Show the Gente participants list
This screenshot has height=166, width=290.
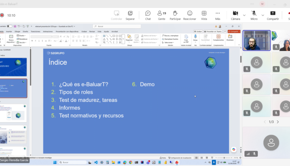[162, 15]
